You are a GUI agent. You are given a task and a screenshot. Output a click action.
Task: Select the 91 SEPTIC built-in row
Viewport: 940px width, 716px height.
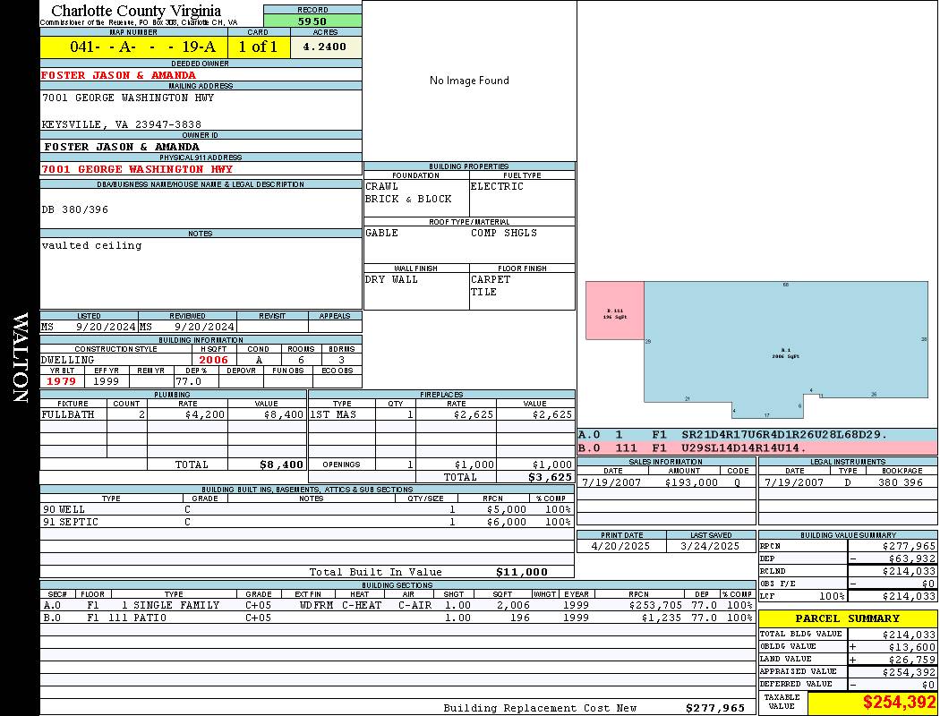305,522
